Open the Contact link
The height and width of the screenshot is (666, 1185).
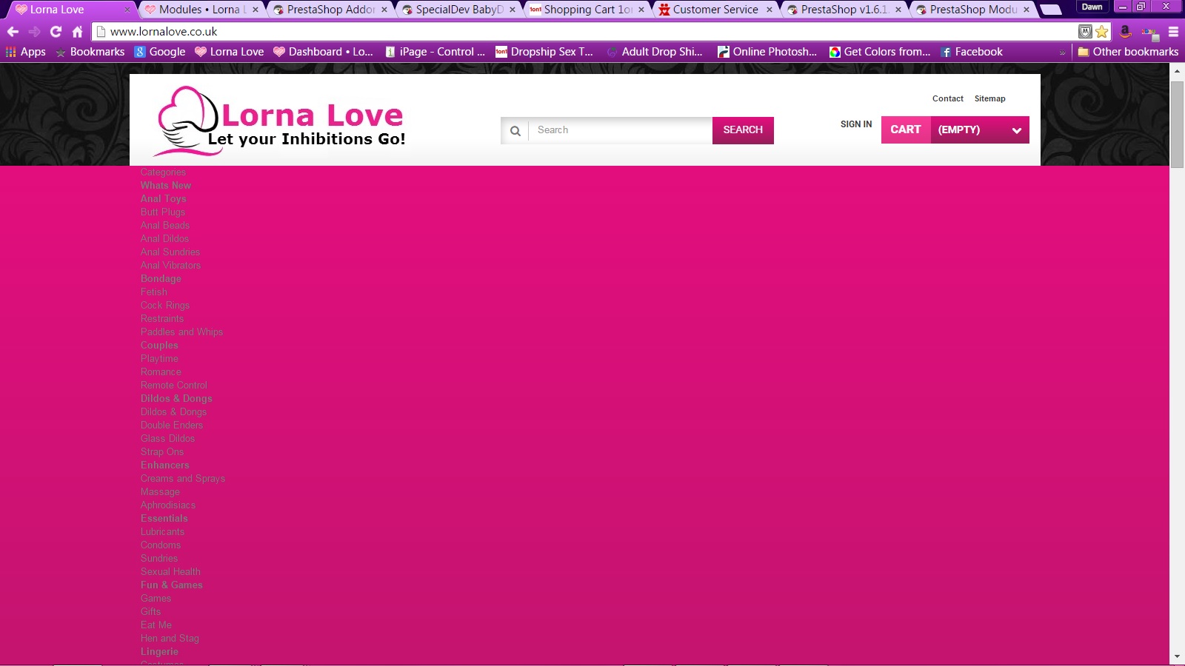(x=948, y=98)
